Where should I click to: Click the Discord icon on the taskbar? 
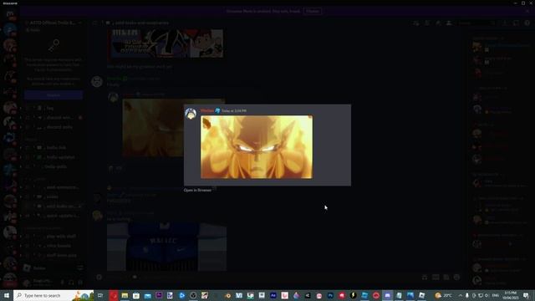click(387, 295)
